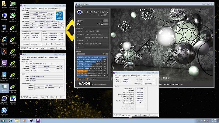Viewport: 219px width, 123px height.
Task: Select the orange 460 score ranking row
Action: [92, 71]
